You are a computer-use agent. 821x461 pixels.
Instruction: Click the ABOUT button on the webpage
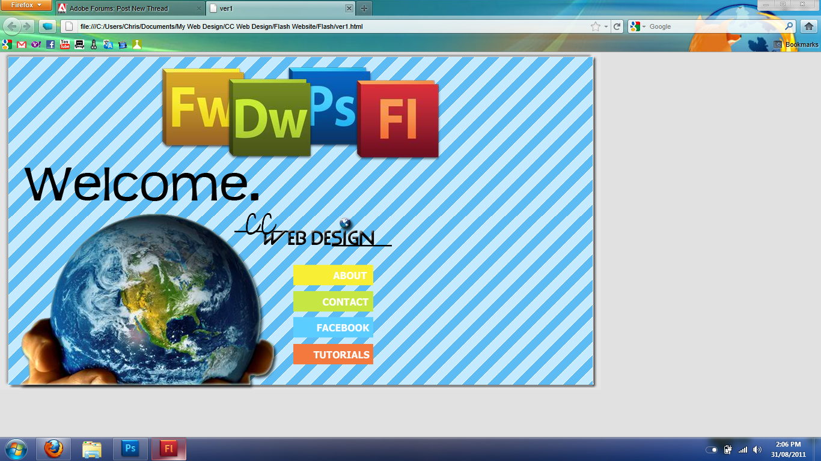pyautogui.click(x=333, y=276)
